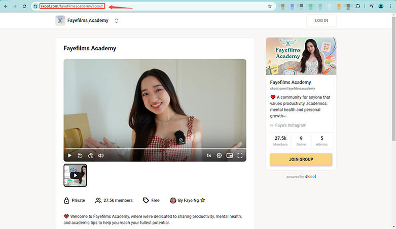
Task: Play the Fayefilms Academy intro video
Action: tap(69, 156)
